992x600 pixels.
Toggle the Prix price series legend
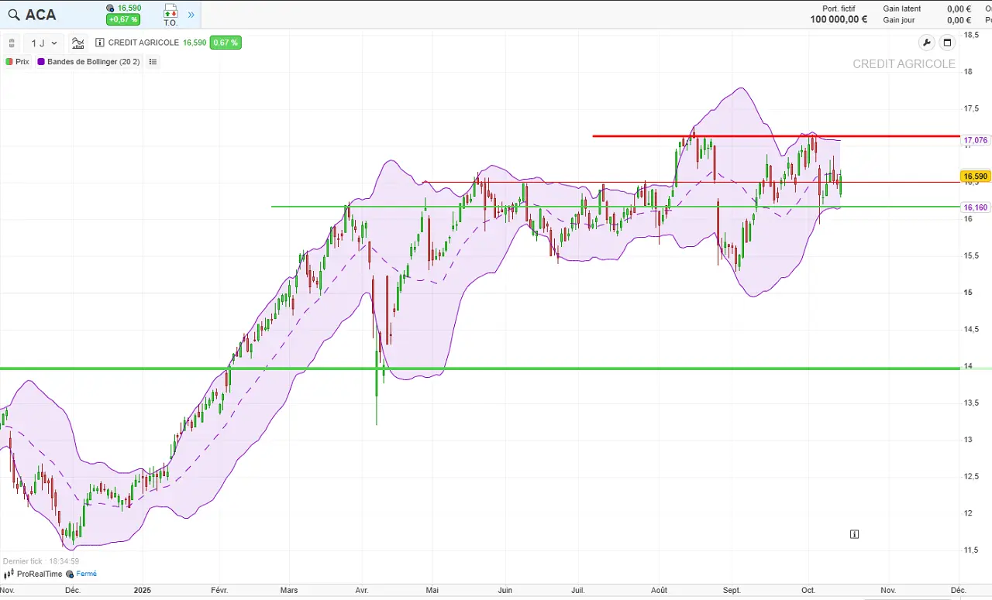tap(17, 62)
